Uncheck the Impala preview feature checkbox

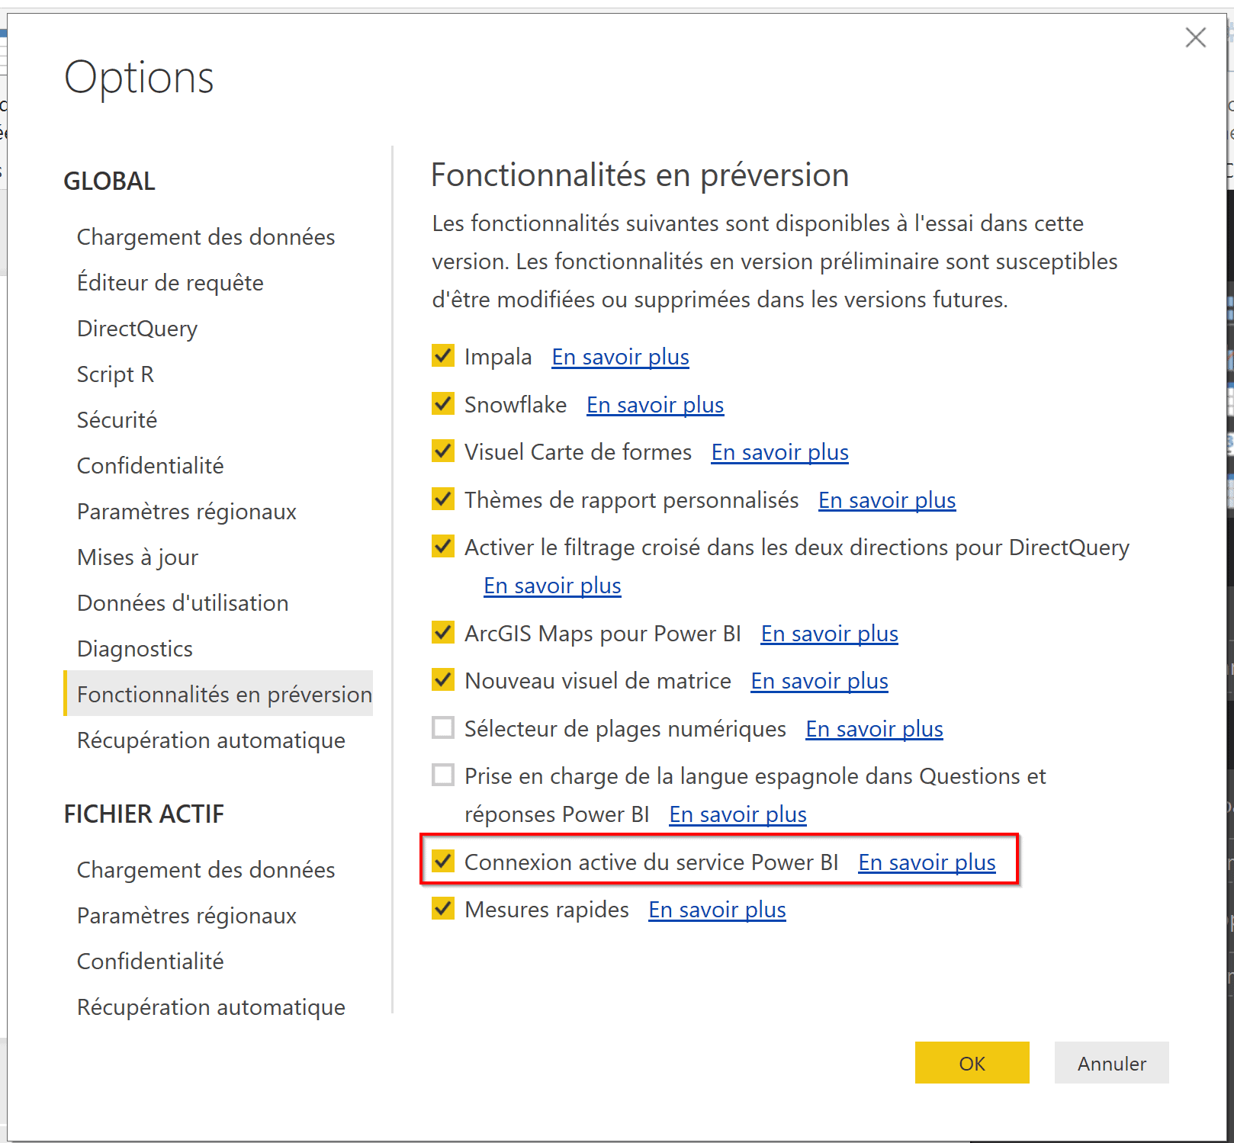(x=443, y=356)
